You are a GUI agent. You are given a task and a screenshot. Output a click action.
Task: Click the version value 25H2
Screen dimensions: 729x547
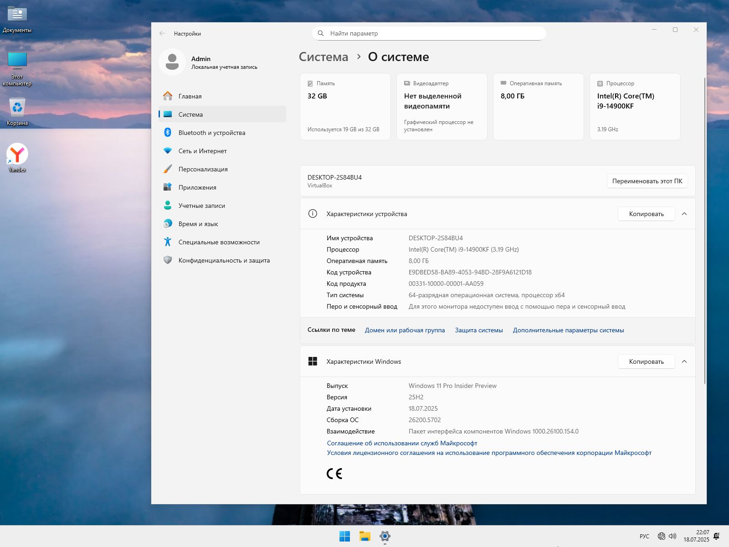416,397
